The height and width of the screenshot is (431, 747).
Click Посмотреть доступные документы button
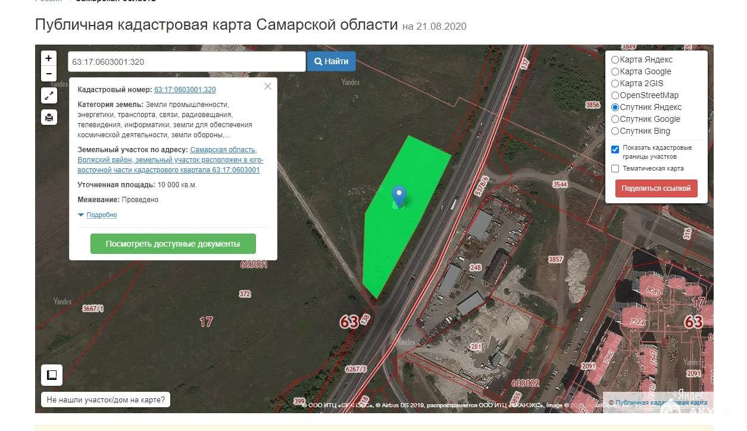pyautogui.click(x=173, y=244)
